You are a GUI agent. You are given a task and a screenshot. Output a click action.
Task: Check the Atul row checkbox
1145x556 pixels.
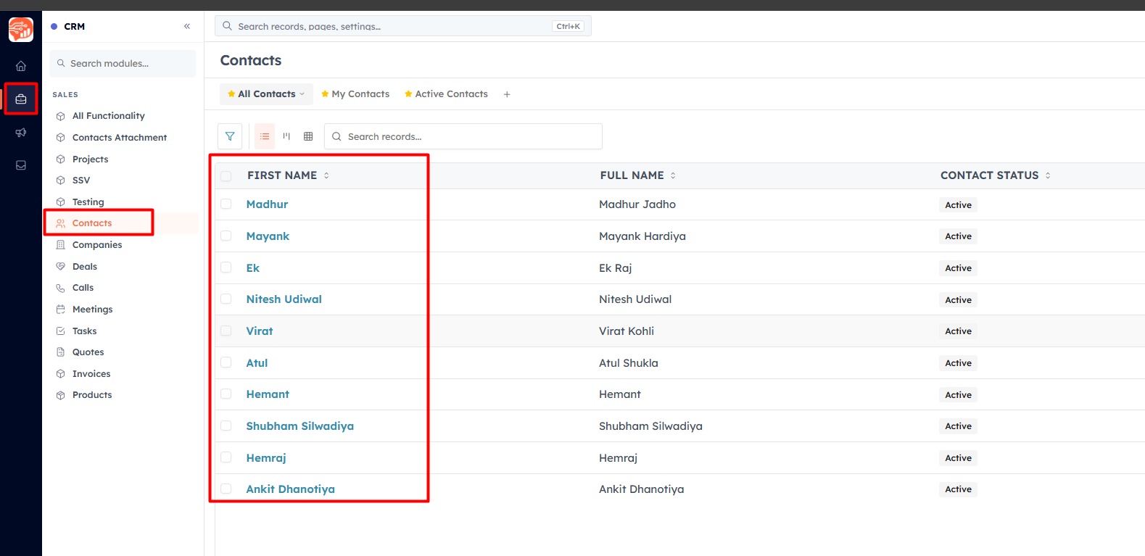226,362
